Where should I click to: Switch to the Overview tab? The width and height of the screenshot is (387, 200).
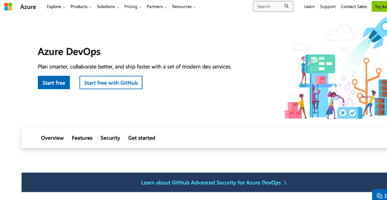pyautogui.click(x=52, y=138)
